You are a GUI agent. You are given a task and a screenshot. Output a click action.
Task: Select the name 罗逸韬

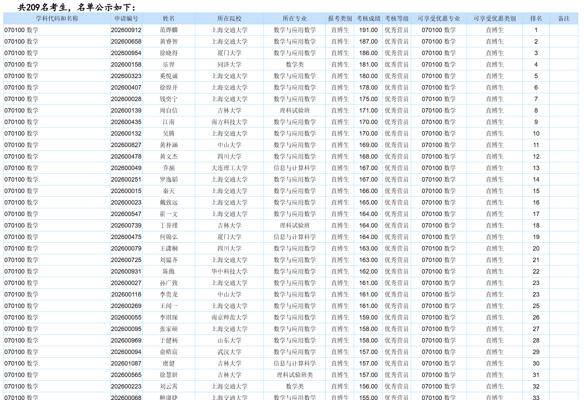169,180
